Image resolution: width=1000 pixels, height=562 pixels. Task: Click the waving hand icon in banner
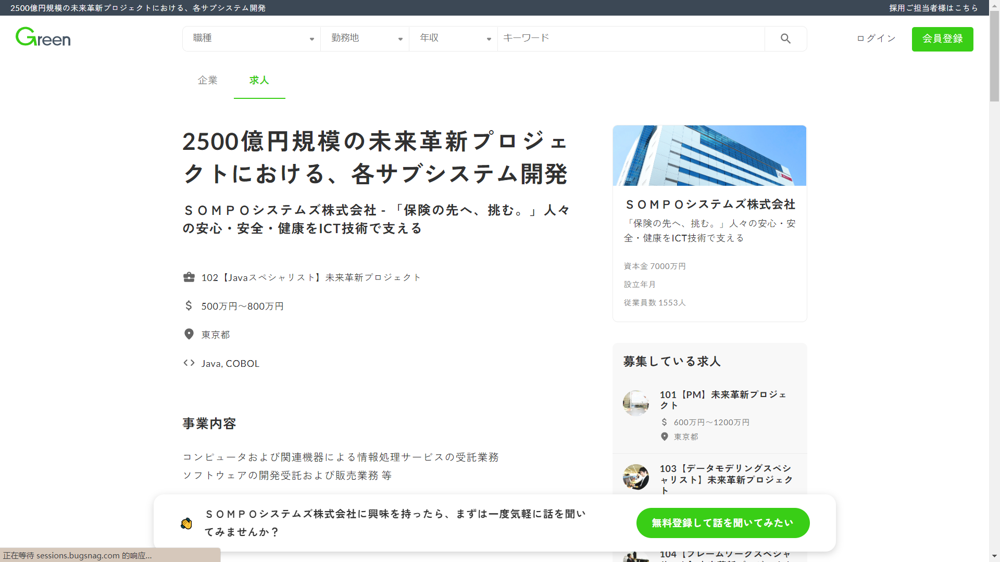pyautogui.click(x=186, y=523)
